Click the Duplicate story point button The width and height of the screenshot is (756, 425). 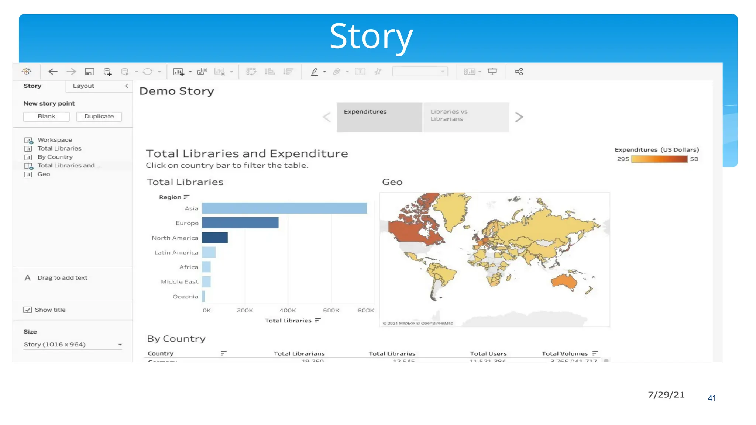coord(99,117)
